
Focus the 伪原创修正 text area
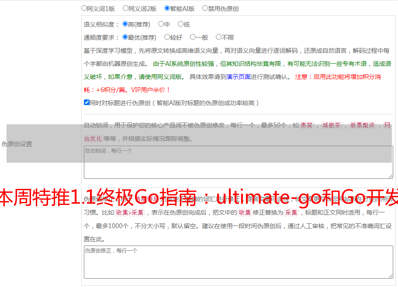coord(239,262)
